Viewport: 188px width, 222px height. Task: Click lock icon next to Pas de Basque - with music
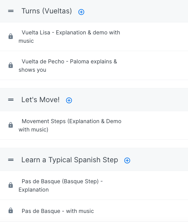click(x=10, y=210)
